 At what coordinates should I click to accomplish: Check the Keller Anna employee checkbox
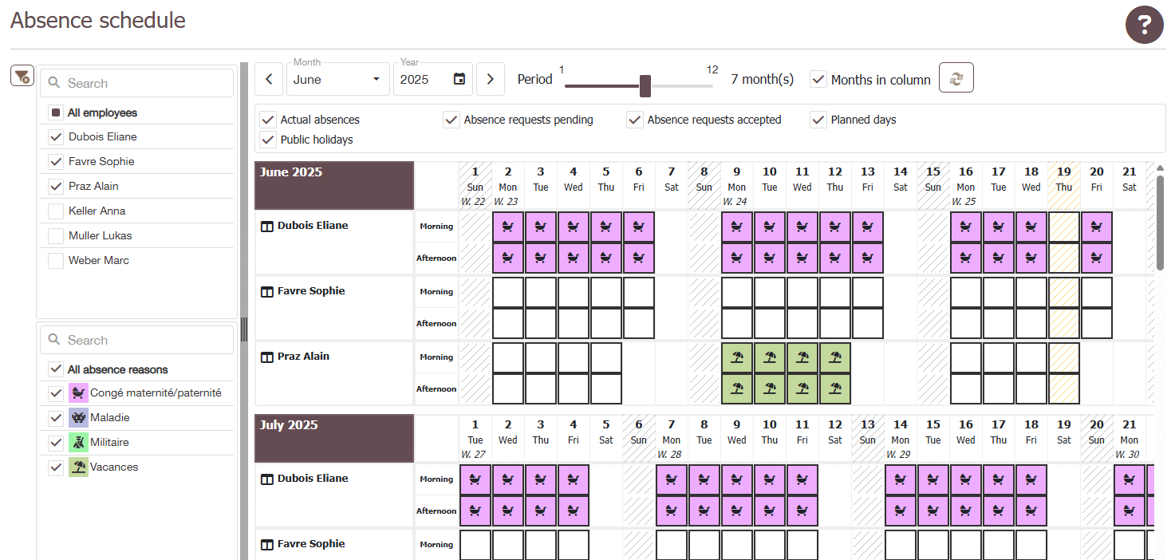click(x=56, y=211)
